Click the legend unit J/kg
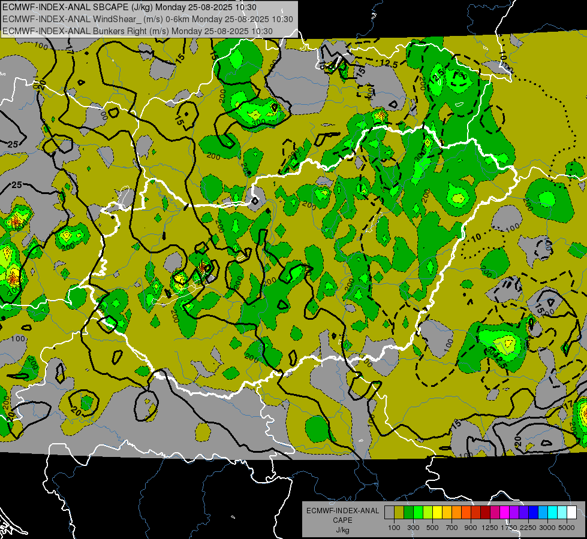The height and width of the screenshot is (539, 587). tap(342, 530)
